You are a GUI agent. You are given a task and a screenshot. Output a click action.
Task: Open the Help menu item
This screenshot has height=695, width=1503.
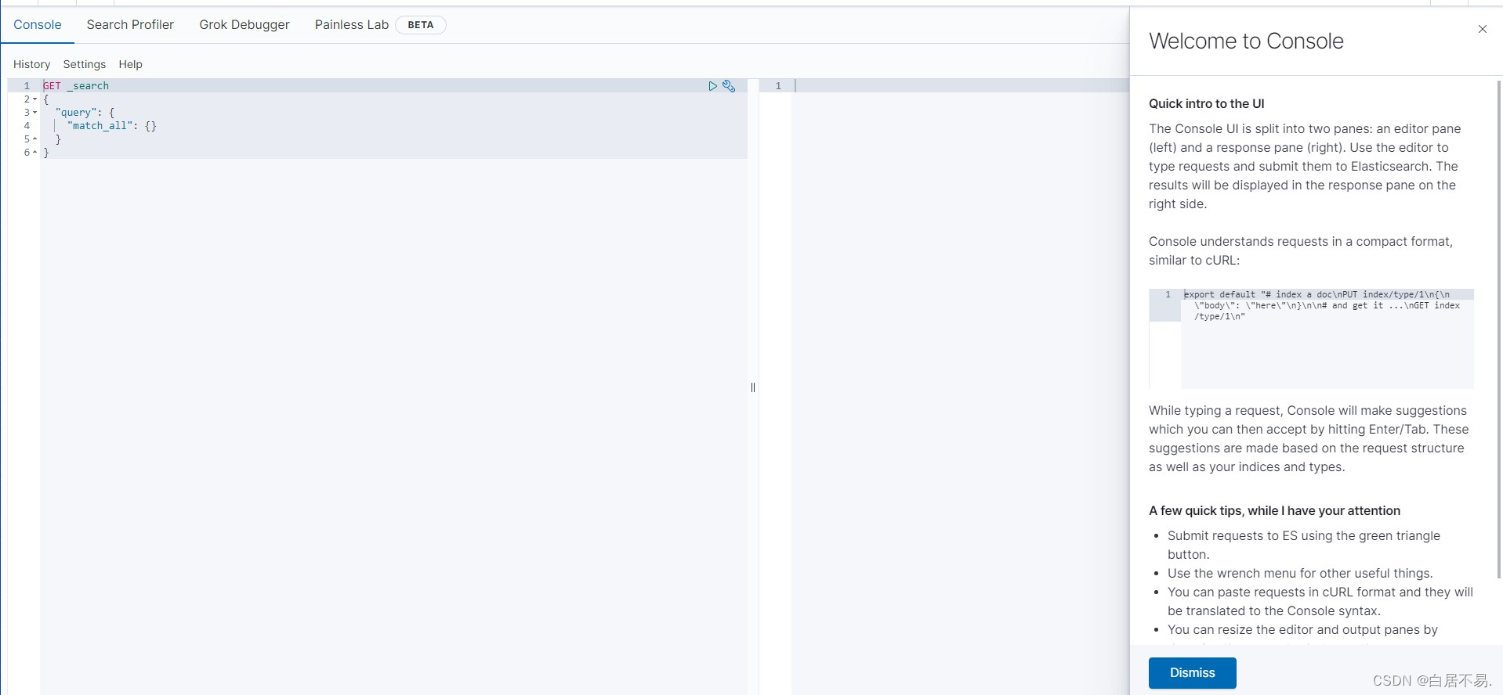pos(130,64)
